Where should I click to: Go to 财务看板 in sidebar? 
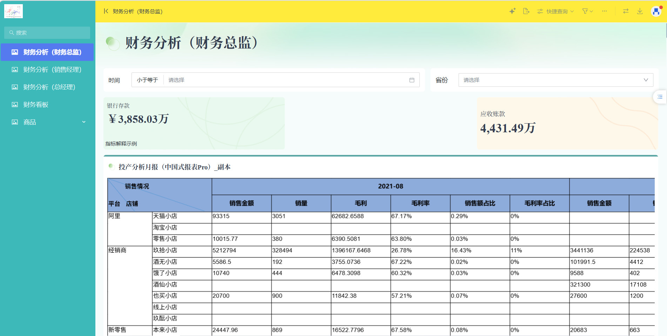[x=36, y=105]
